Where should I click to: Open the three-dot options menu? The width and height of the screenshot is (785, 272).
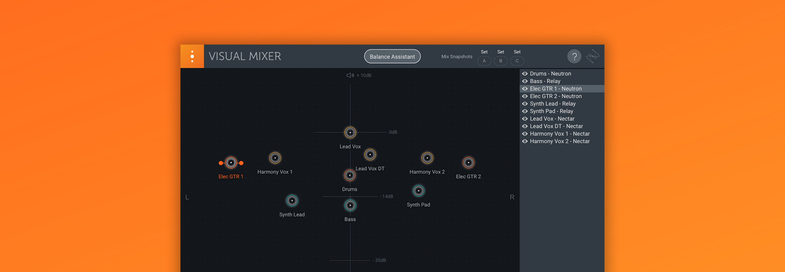point(192,56)
